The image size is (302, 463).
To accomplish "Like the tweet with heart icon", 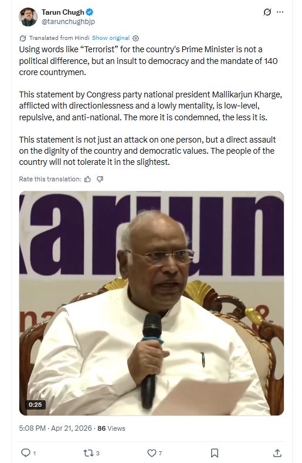I will coord(151,452).
